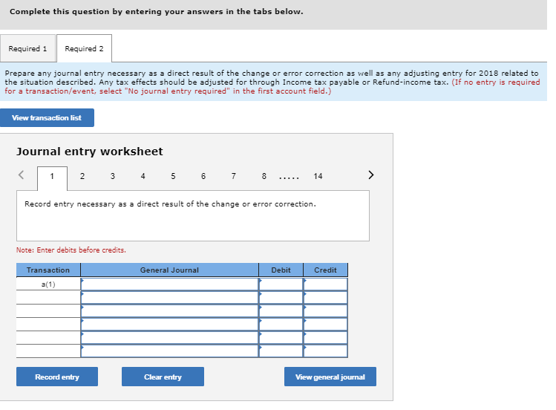Viewport: 556px width, 410px height.
Task: Select journal entry tab 2
Action: pyautogui.click(x=82, y=176)
